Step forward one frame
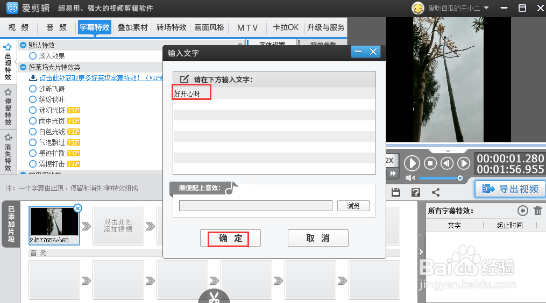 (464, 163)
